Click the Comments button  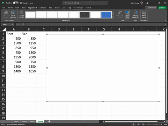[x=151, y=8]
